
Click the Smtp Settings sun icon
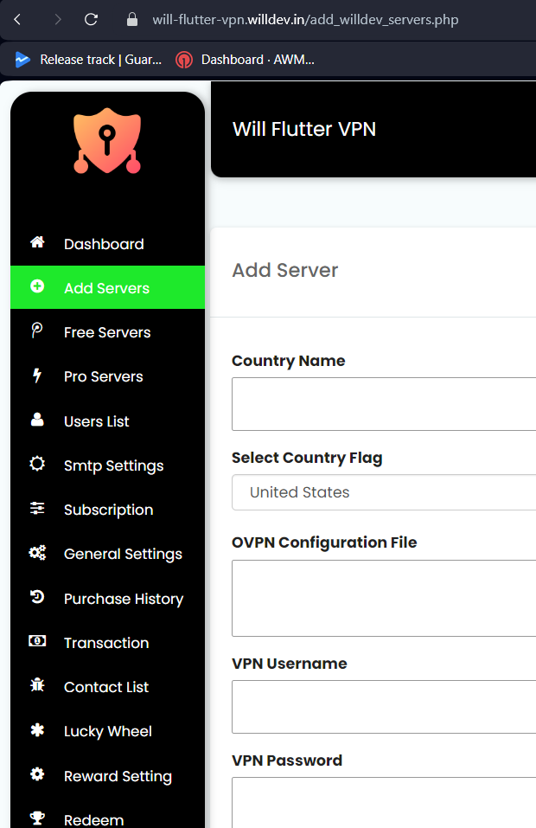[37, 464]
